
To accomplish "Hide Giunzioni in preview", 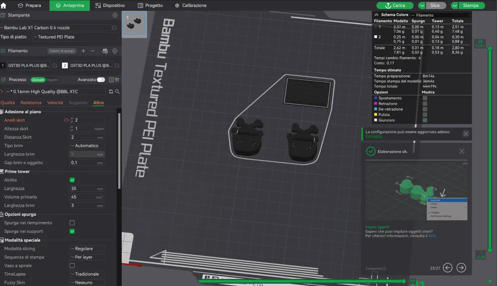I will (425, 120).
